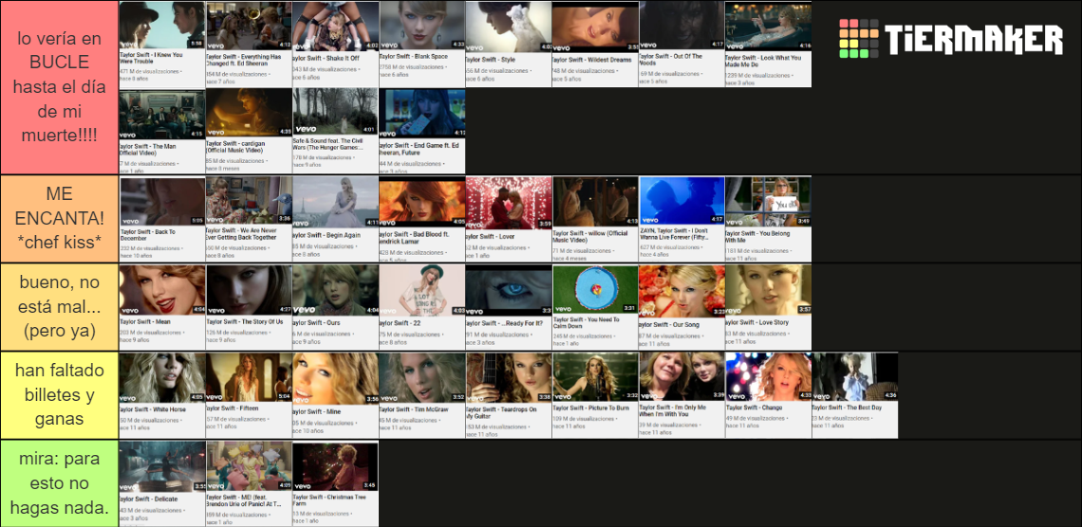Image resolution: width=1082 pixels, height=527 pixels.
Task: Open the 'Christmas Tree Farm' thumbnail
Action: pos(335,483)
